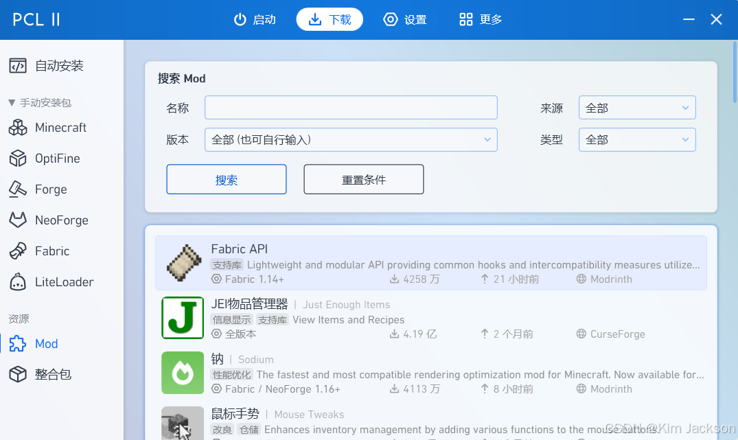Click the Modrinth globe icon on Fabric API
The height and width of the screenshot is (440, 738).
[581, 279]
